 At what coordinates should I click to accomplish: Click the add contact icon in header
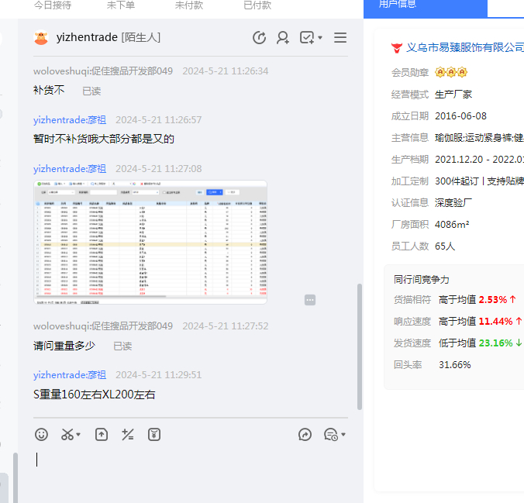pos(283,38)
